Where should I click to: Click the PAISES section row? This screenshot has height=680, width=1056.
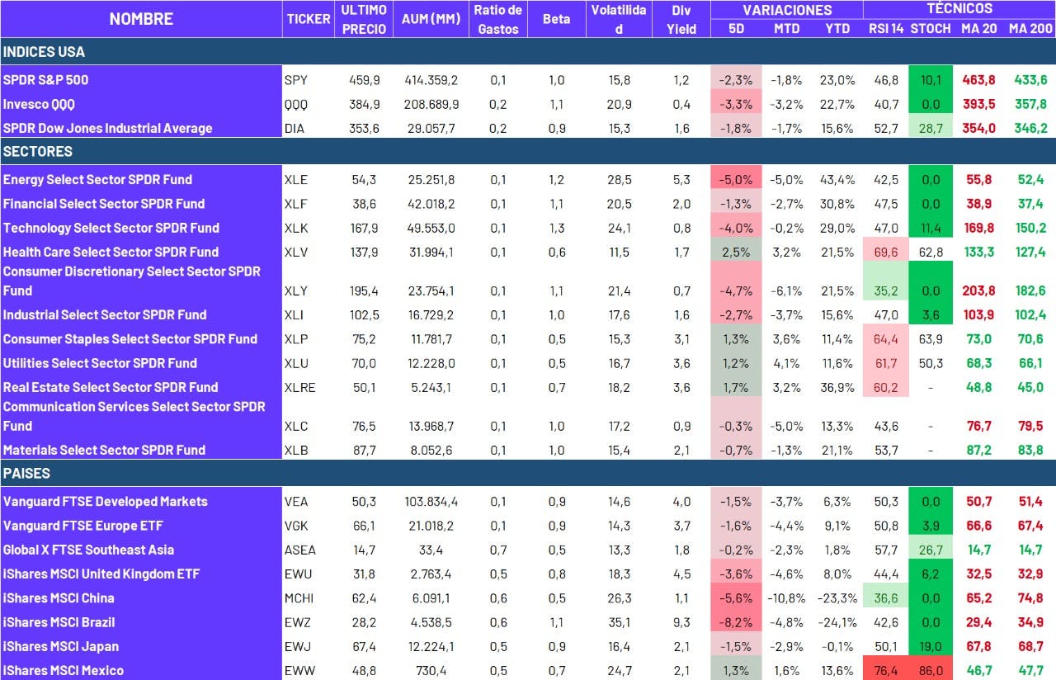pyautogui.click(x=528, y=473)
